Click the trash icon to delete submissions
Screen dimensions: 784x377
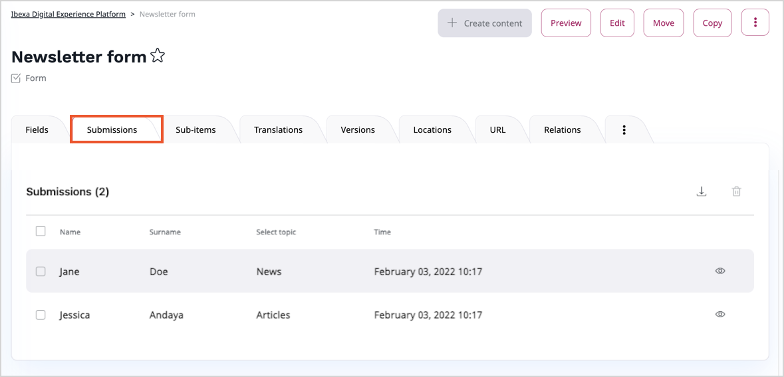tap(736, 192)
